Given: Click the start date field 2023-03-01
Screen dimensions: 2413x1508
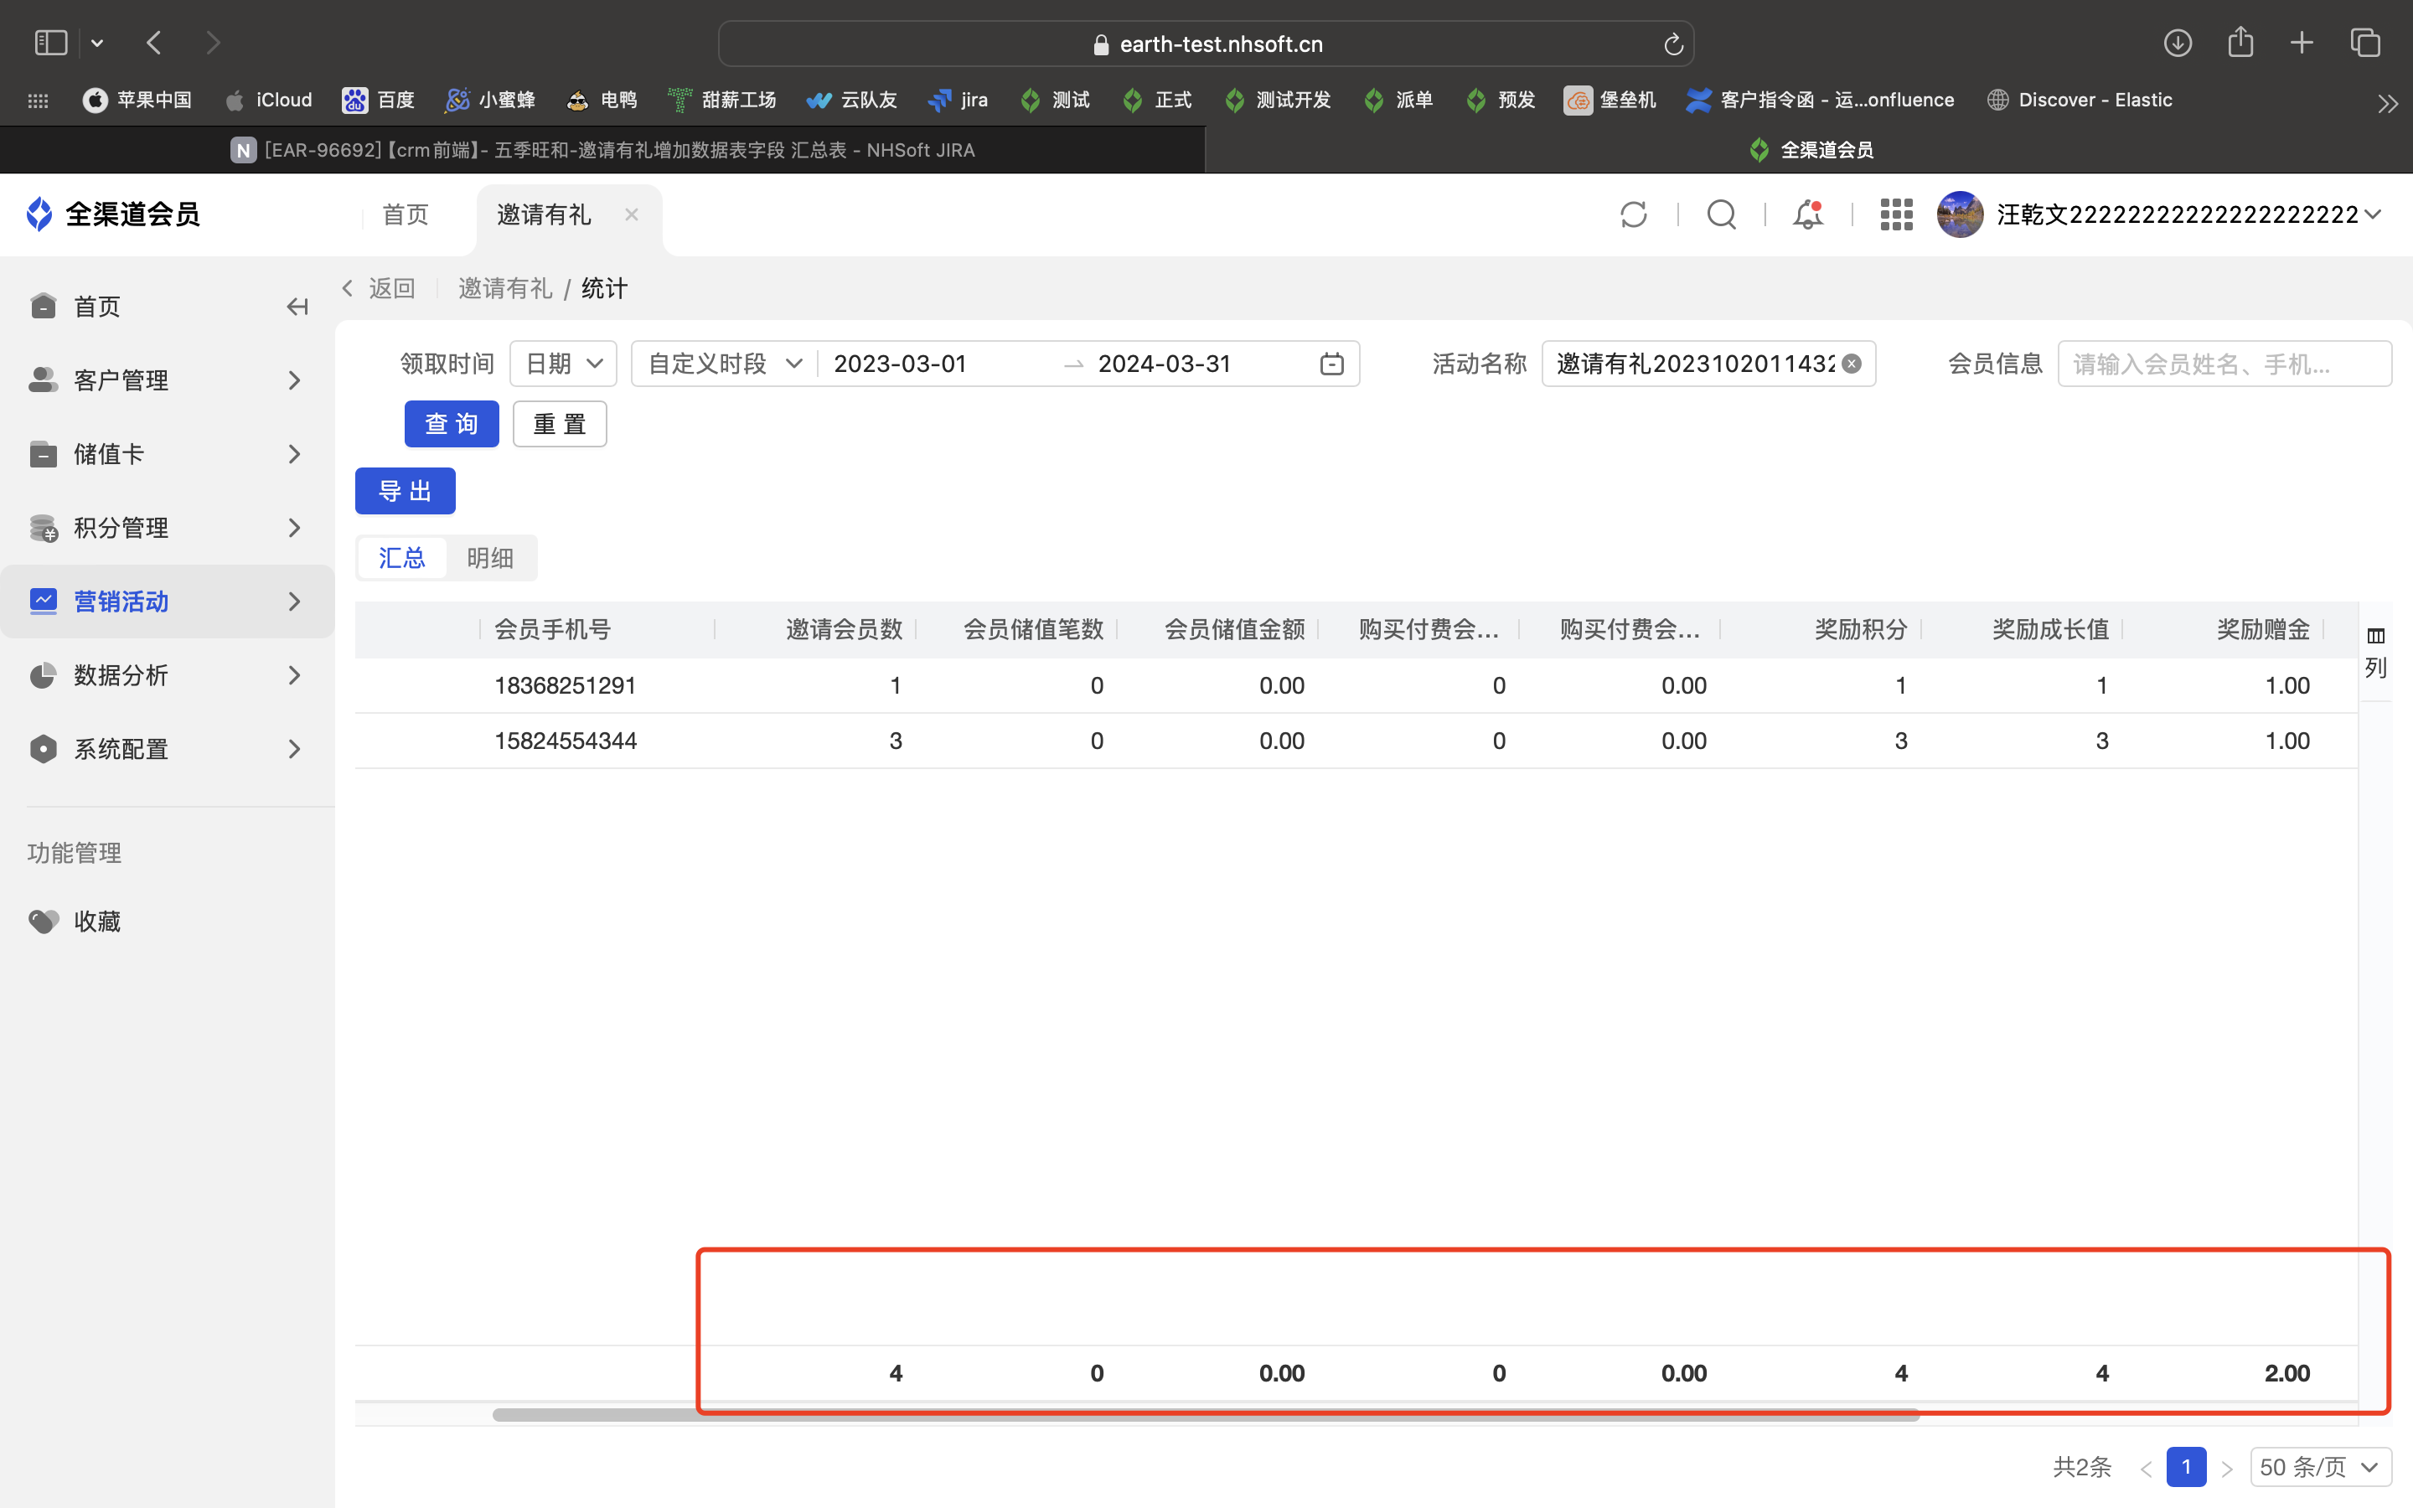Looking at the screenshot, I should pyautogui.click(x=899, y=364).
